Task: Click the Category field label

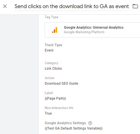Action: click(51, 63)
